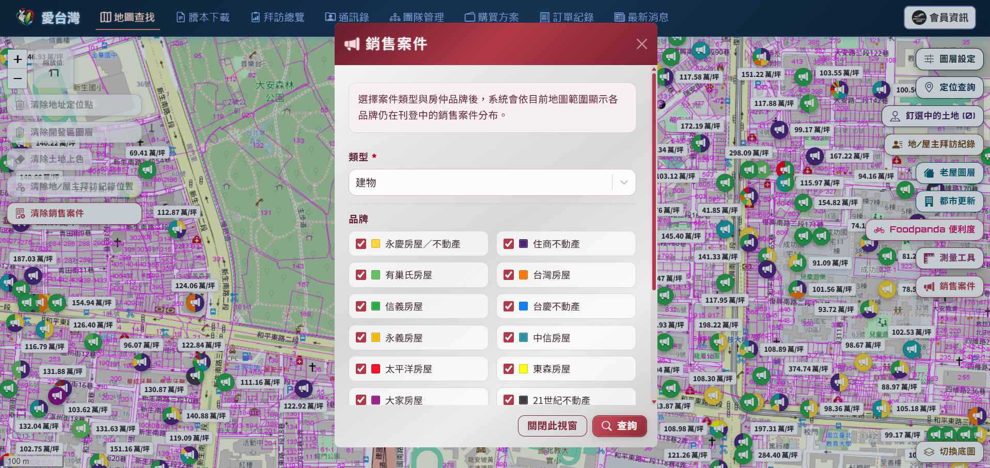Click the 圖層設定 sliders icon
This screenshot has height=468, width=990.
click(929, 59)
